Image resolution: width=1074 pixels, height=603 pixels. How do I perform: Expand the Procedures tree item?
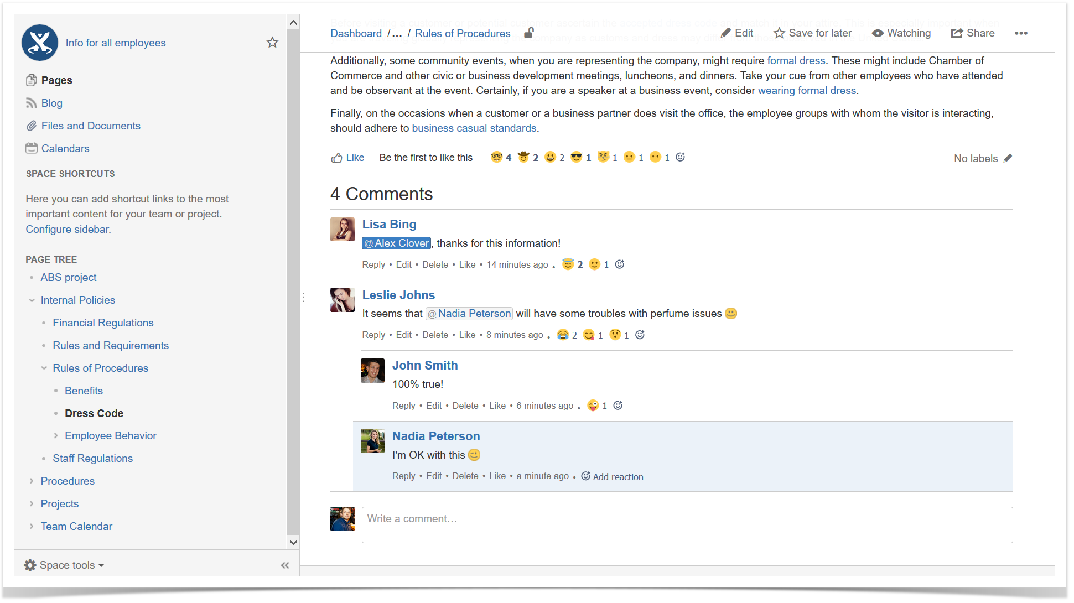coord(31,481)
